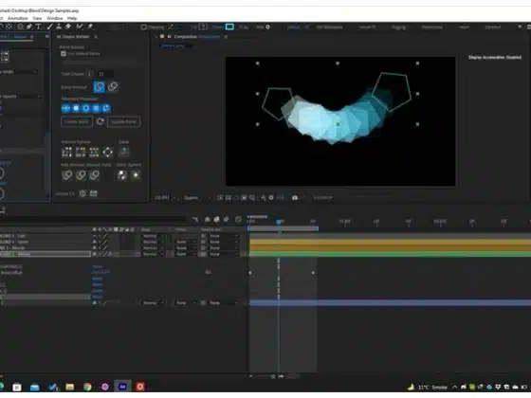This screenshot has width=531, height=398.
Task: Select the Roto Brush tool
Action: point(80,27)
